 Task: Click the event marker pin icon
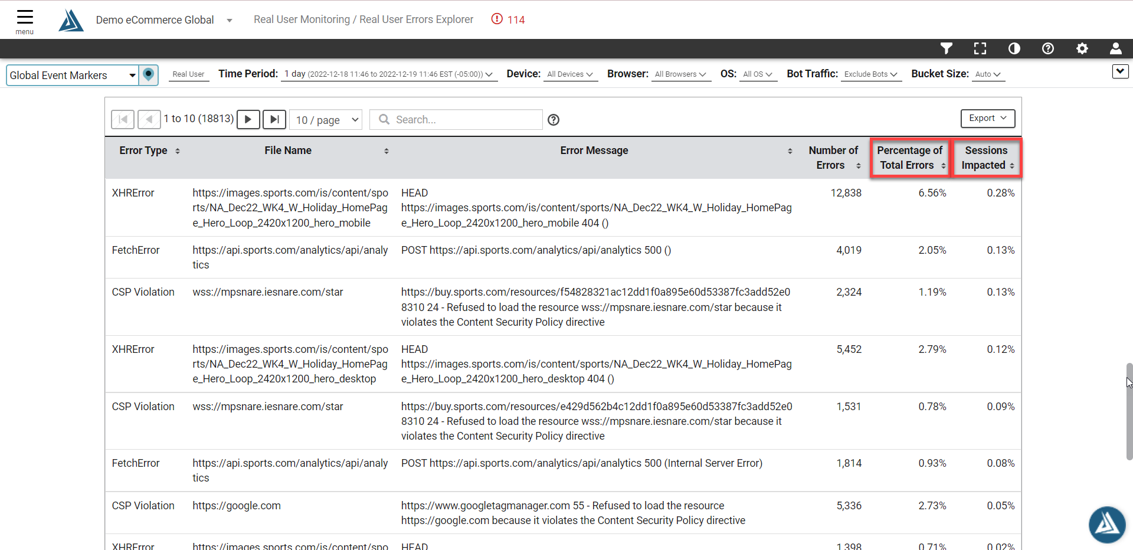pyautogui.click(x=149, y=75)
